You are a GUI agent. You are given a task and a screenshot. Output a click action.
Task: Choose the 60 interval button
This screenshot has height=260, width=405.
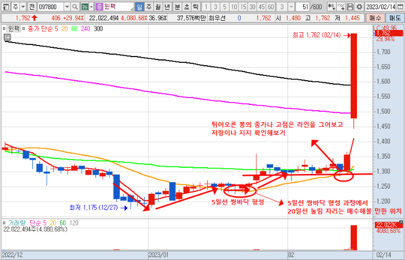271,7
